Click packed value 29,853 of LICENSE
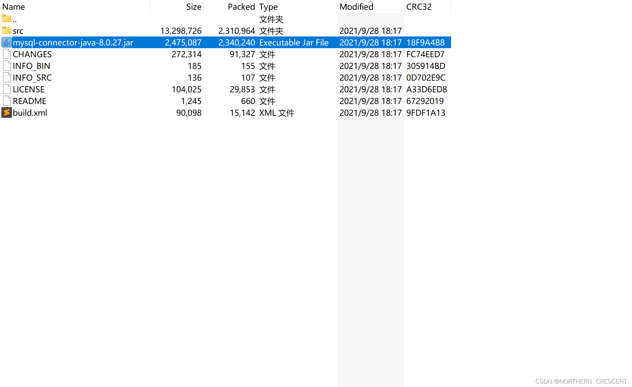Viewport: 632px width, 387px height. [242, 89]
